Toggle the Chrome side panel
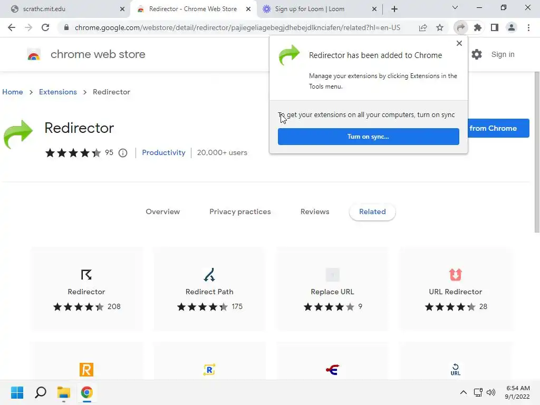Image resolution: width=540 pixels, height=405 pixels. (495, 27)
